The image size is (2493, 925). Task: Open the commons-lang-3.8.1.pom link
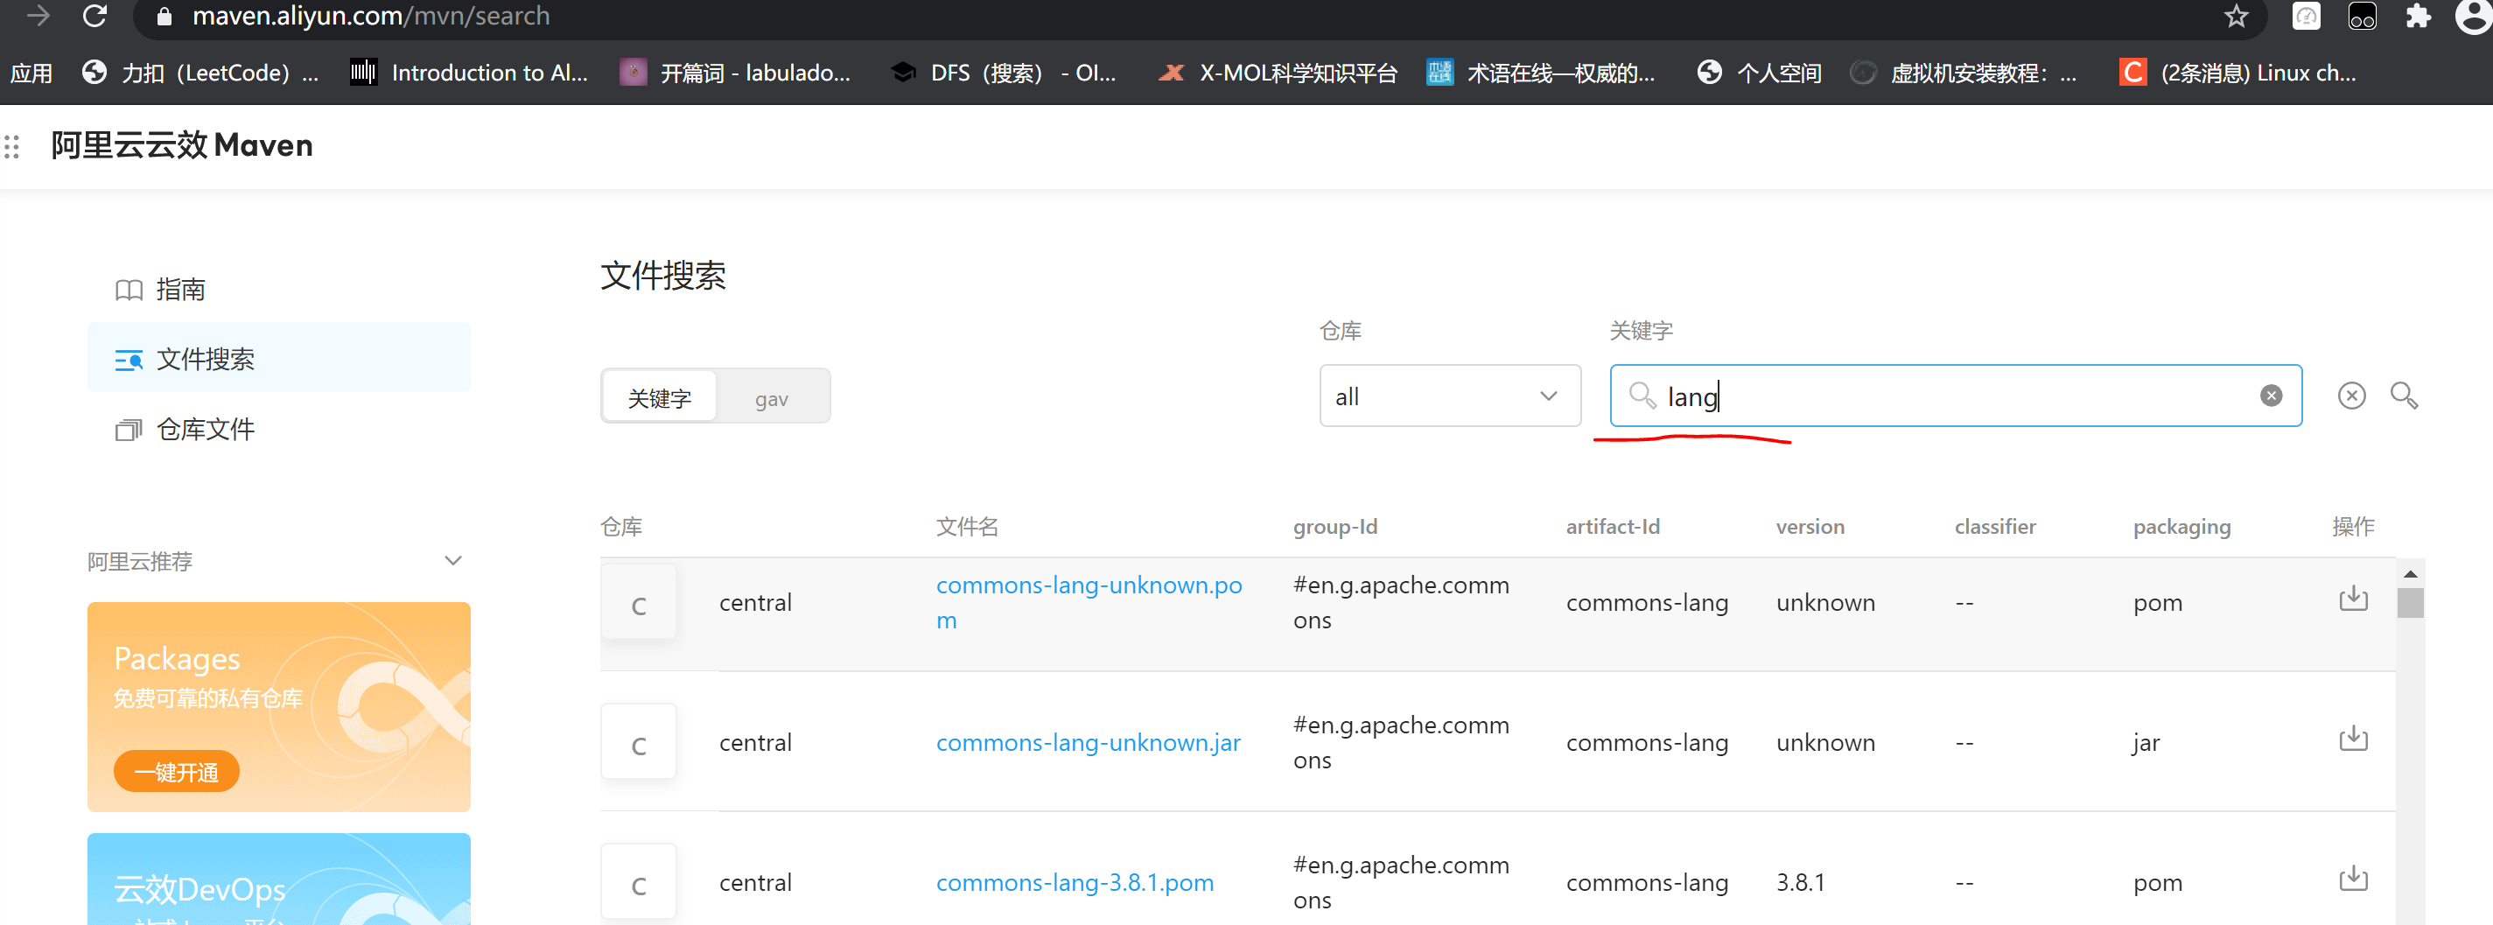point(1075,882)
